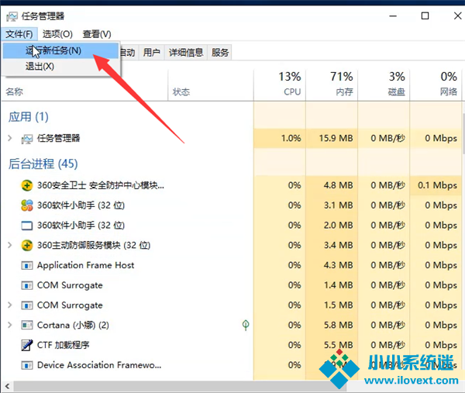Expand the 360主动防御服务模块 process group
Viewport: 465px width, 393px height.
tap(10, 245)
